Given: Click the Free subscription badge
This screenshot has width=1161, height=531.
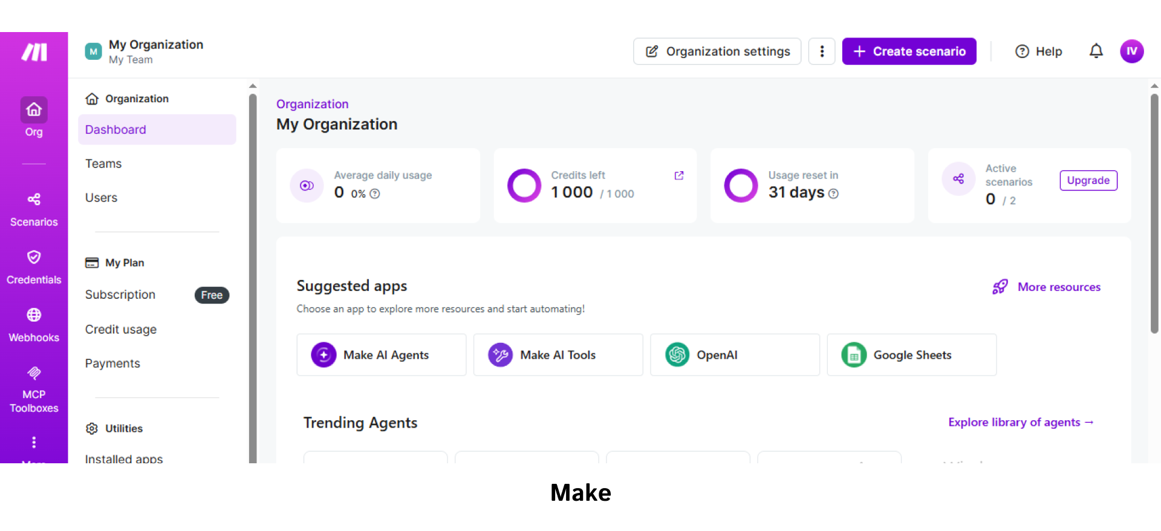Looking at the screenshot, I should click(x=212, y=295).
